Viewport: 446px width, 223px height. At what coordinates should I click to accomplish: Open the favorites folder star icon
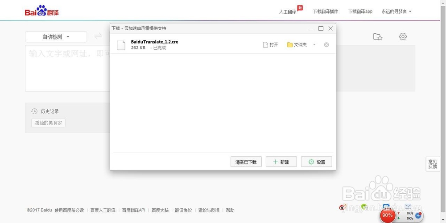[377, 36]
